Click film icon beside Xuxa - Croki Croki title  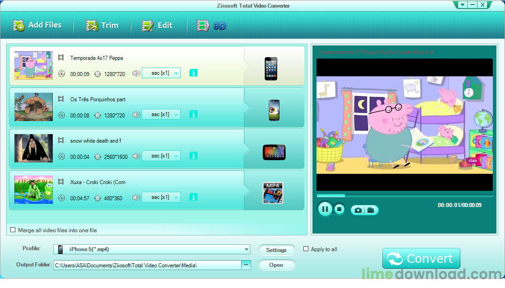pyautogui.click(x=61, y=182)
